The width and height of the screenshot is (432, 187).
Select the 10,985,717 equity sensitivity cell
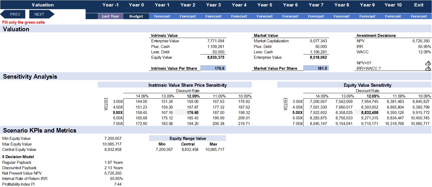pos(420,124)
